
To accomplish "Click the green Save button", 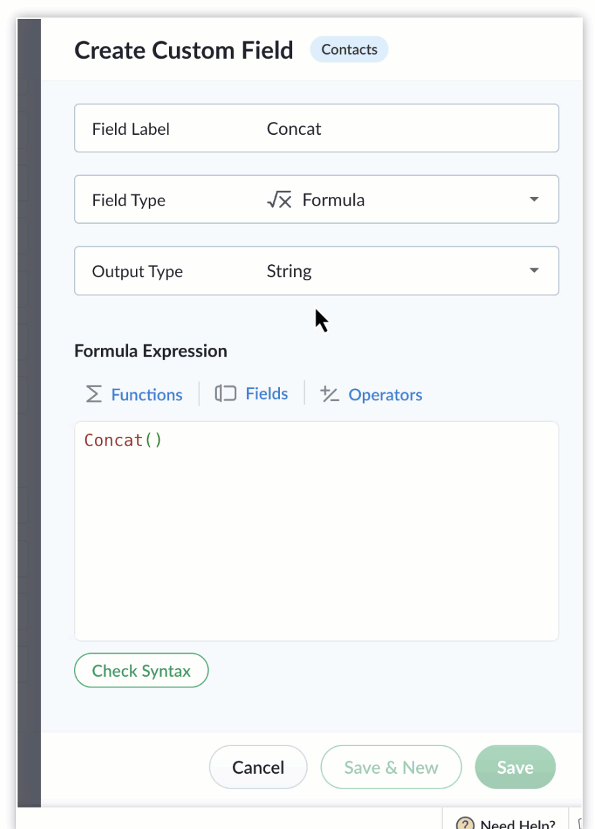I will (516, 767).
